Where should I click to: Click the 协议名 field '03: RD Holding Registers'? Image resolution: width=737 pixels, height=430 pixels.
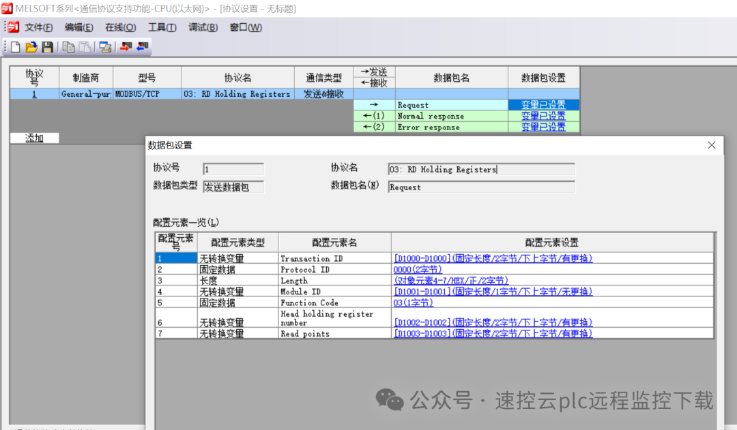(x=481, y=169)
